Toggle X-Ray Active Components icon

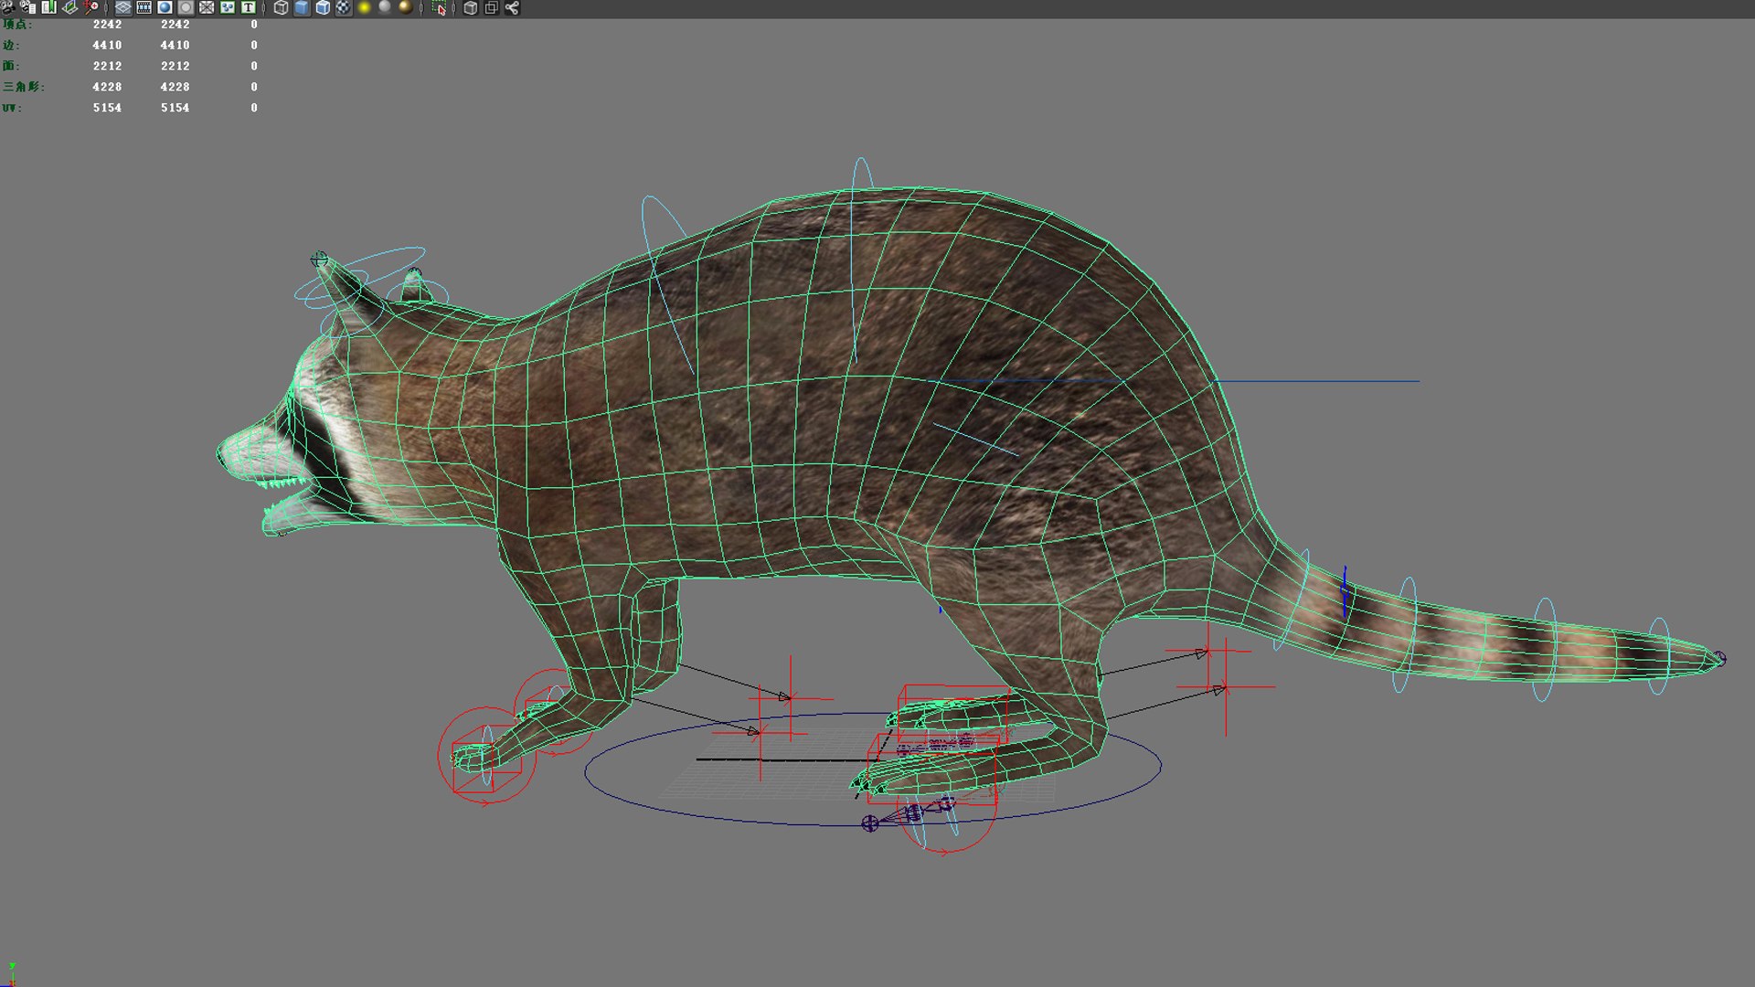491,7
